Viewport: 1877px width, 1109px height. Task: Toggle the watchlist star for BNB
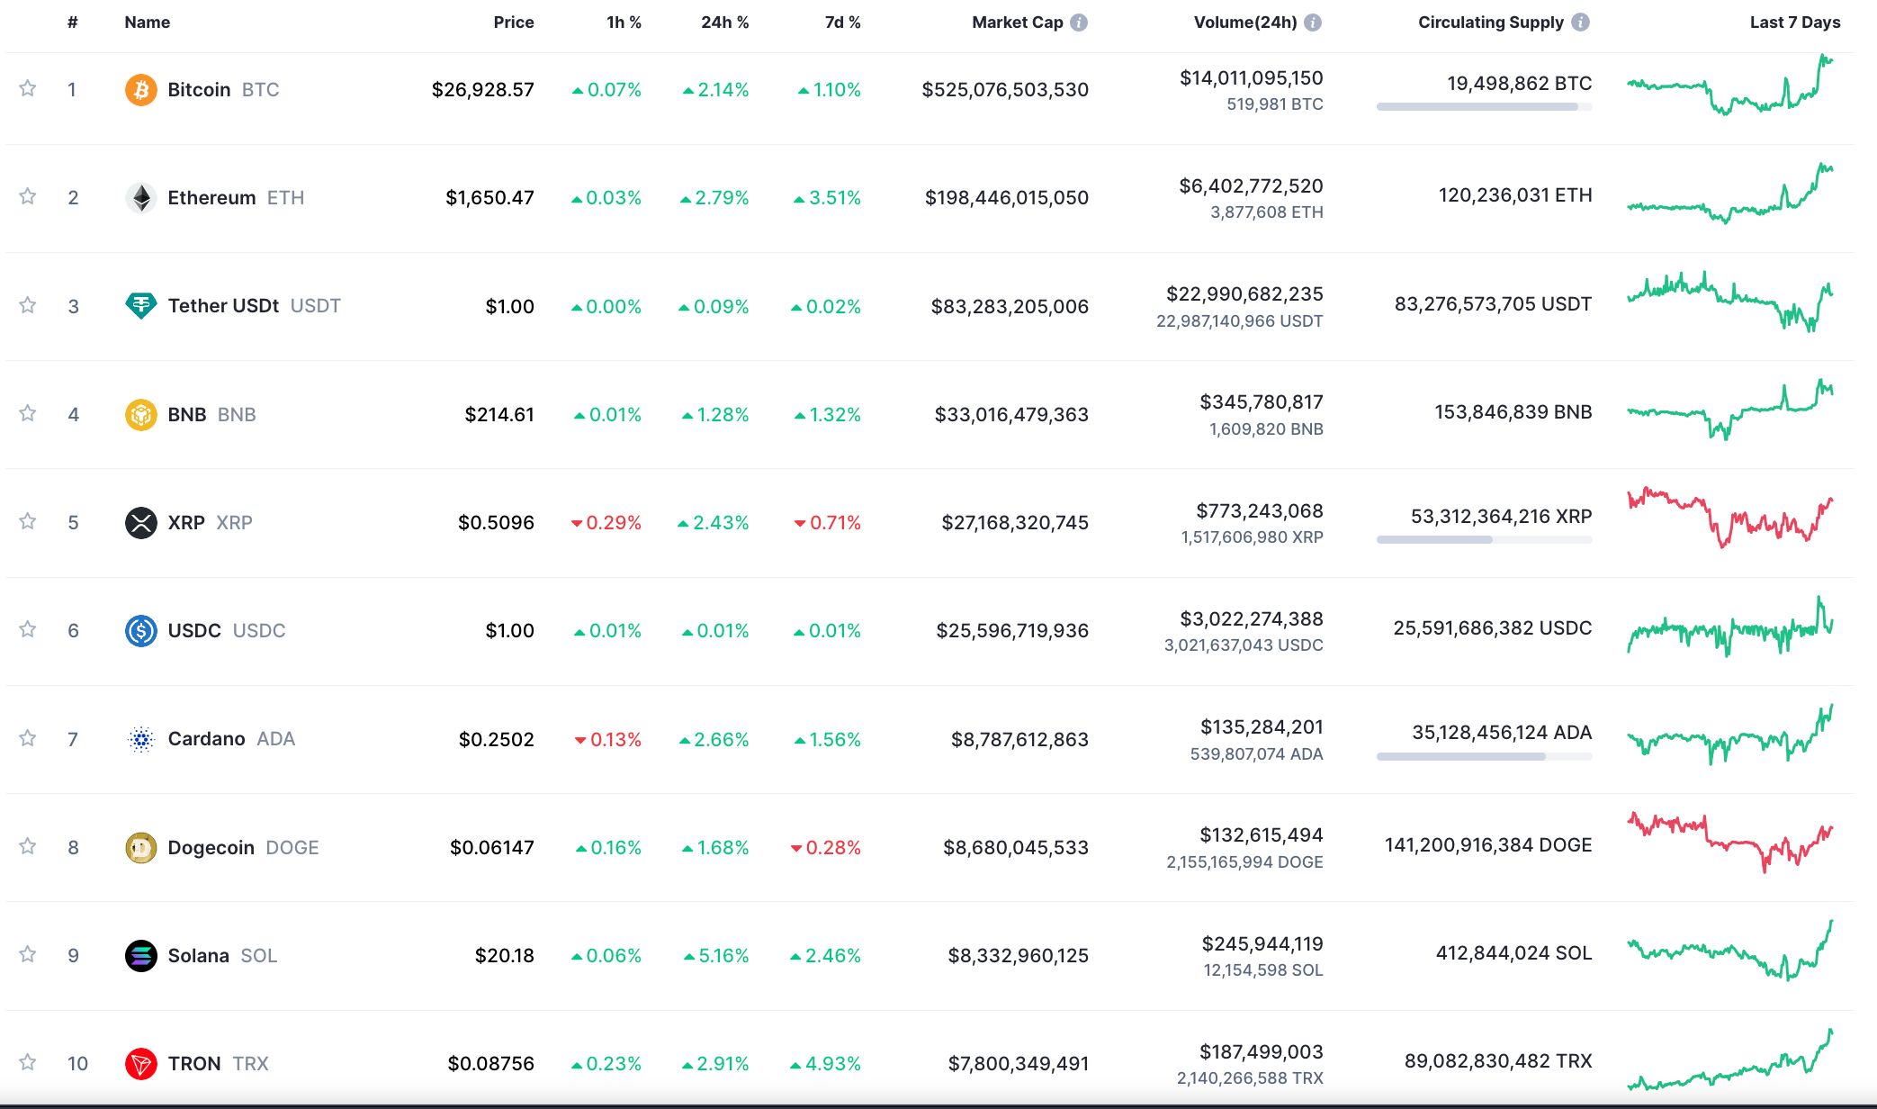pos(28,413)
